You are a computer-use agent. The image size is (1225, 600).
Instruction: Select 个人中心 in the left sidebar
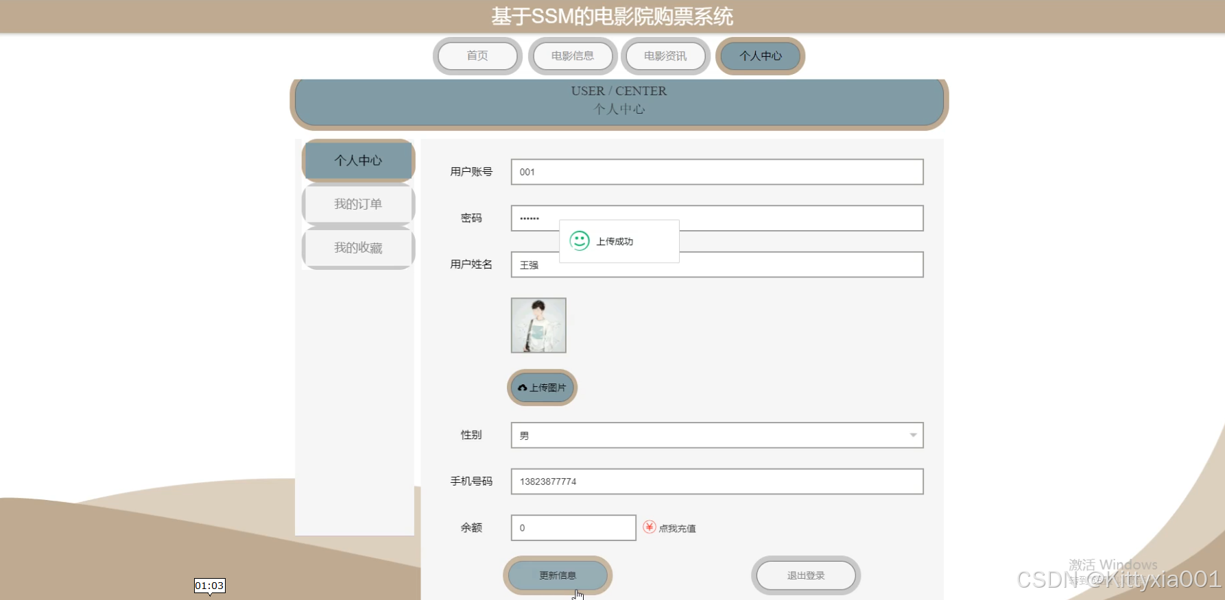coord(358,160)
